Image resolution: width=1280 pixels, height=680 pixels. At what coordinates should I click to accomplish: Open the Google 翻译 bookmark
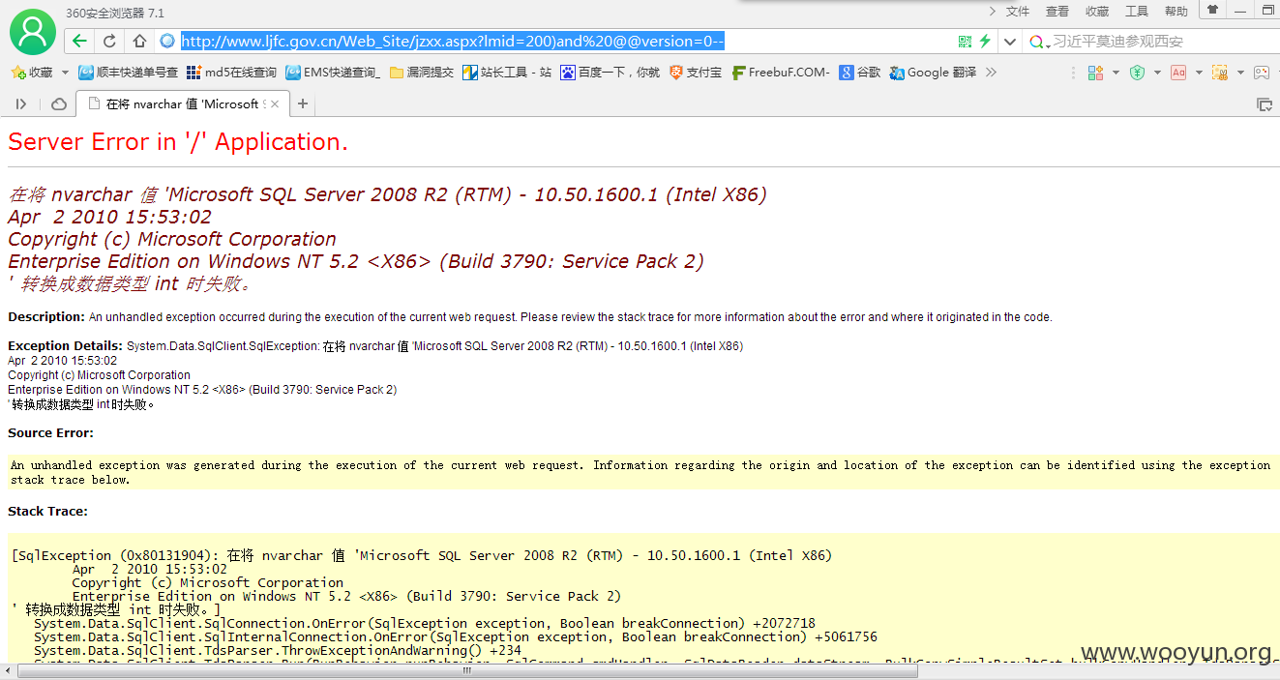click(x=934, y=73)
